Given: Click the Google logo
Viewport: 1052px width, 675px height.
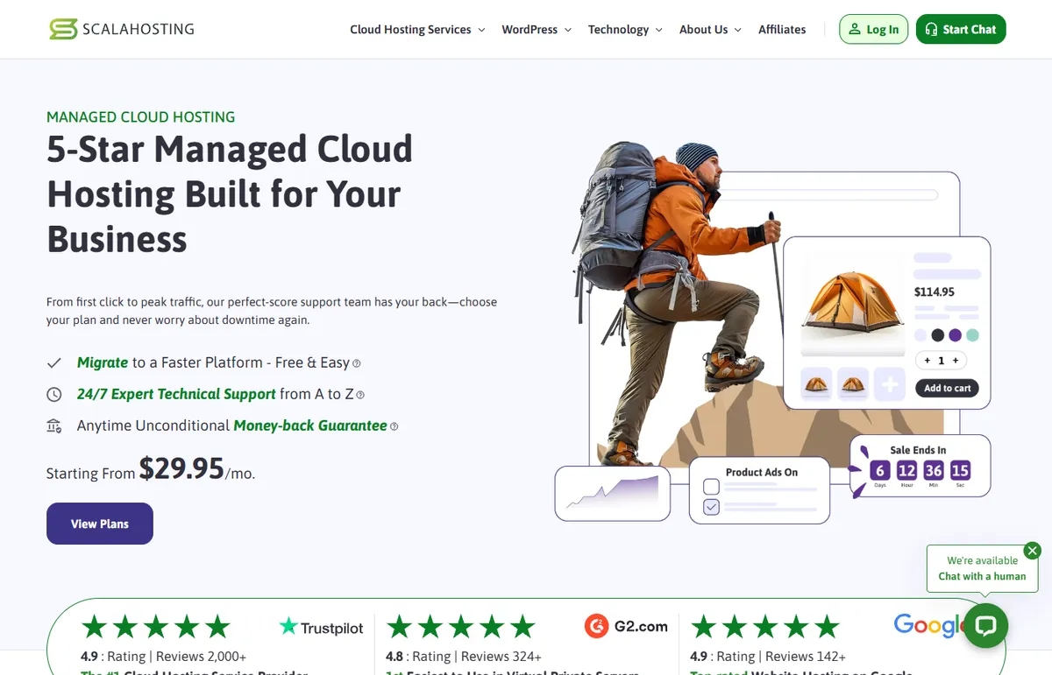Looking at the screenshot, I should [929, 625].
